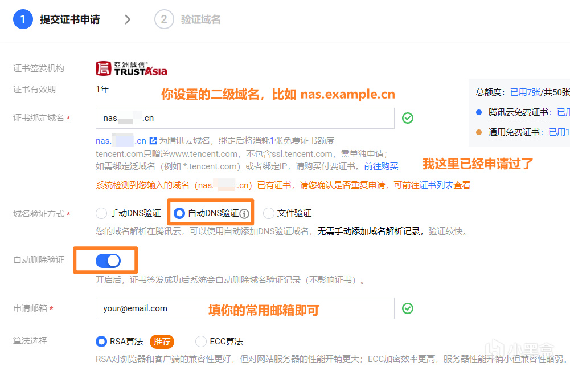Click inside the certificate domain input field
The height and width of the screenshot is (374, 570).
[245, 118]
